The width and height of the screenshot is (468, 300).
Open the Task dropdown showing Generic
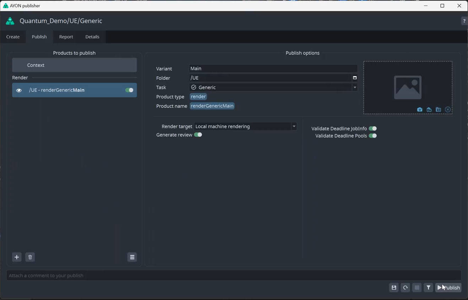click(273, 87)
